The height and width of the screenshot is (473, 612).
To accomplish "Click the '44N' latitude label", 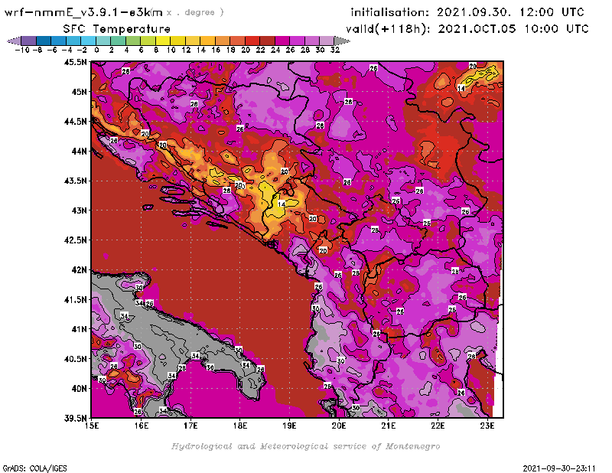I will coord(80,151).
